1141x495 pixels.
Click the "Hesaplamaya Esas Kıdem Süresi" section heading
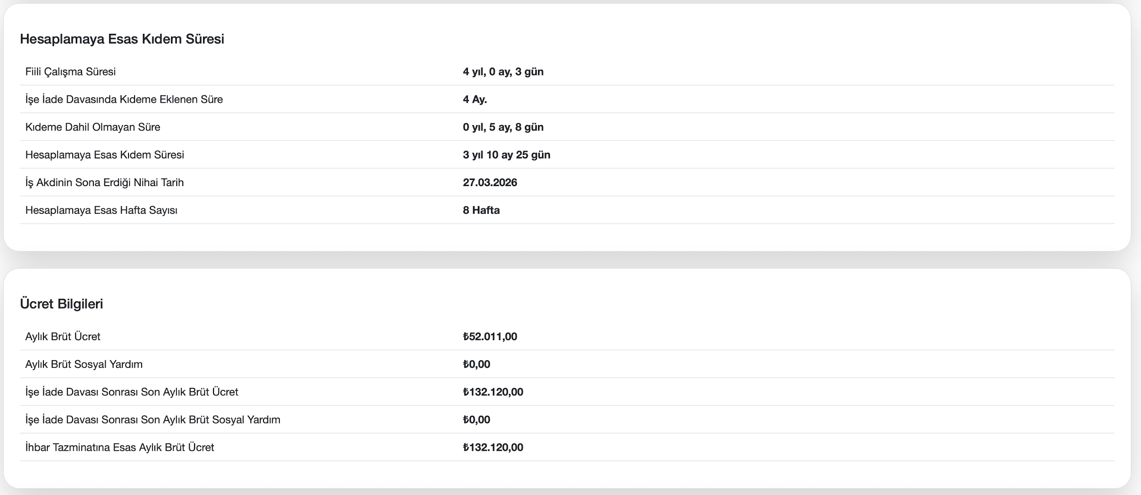pyautogui.click(x=122, y=39)
